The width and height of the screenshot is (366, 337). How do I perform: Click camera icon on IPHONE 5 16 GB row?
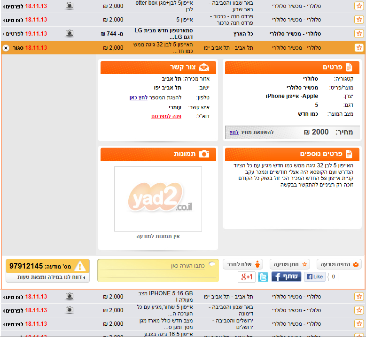(70, 296)
